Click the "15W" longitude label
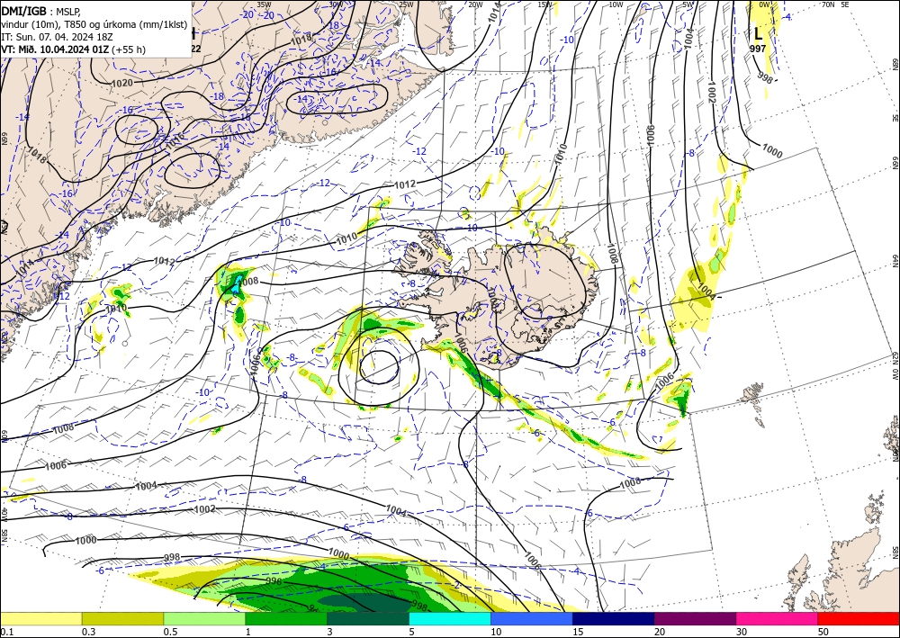The height and width of the screenshot is (638, 900). [545, 4]
